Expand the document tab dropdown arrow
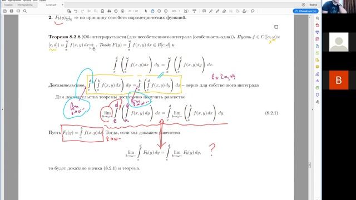 [x=62, y=5]
